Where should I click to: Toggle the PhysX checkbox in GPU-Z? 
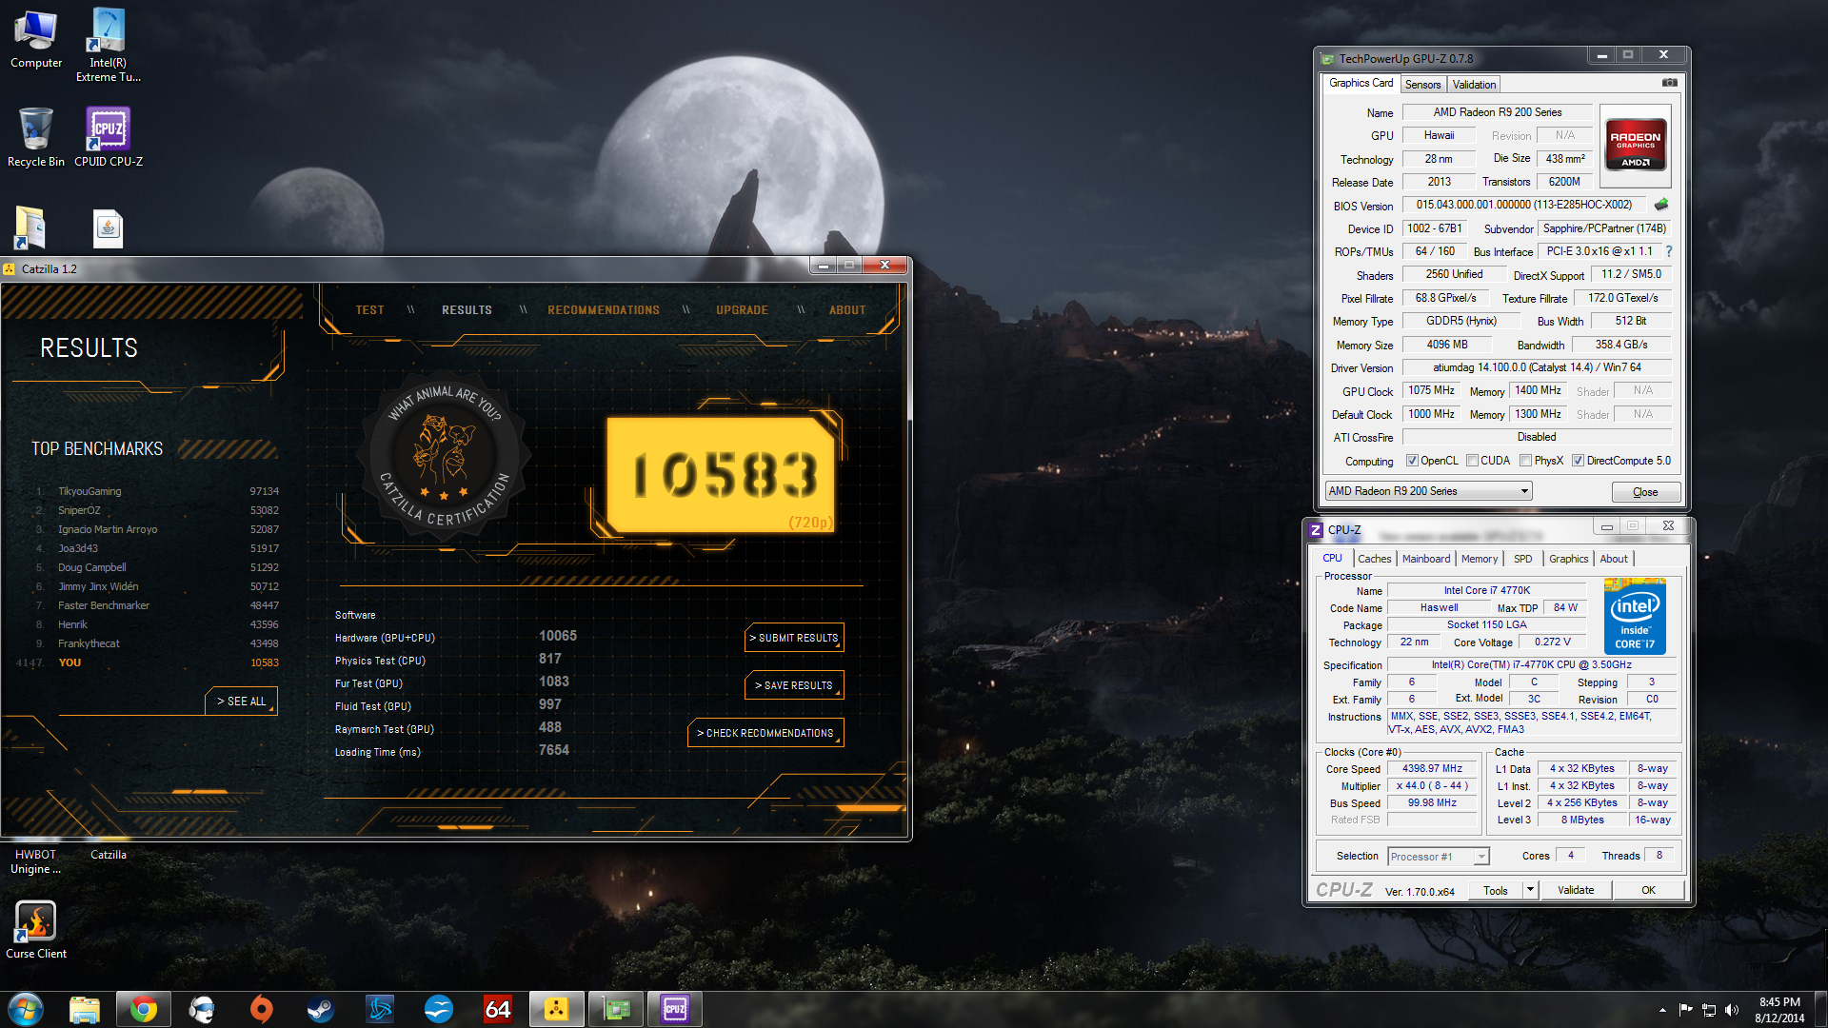point(1525,461)
